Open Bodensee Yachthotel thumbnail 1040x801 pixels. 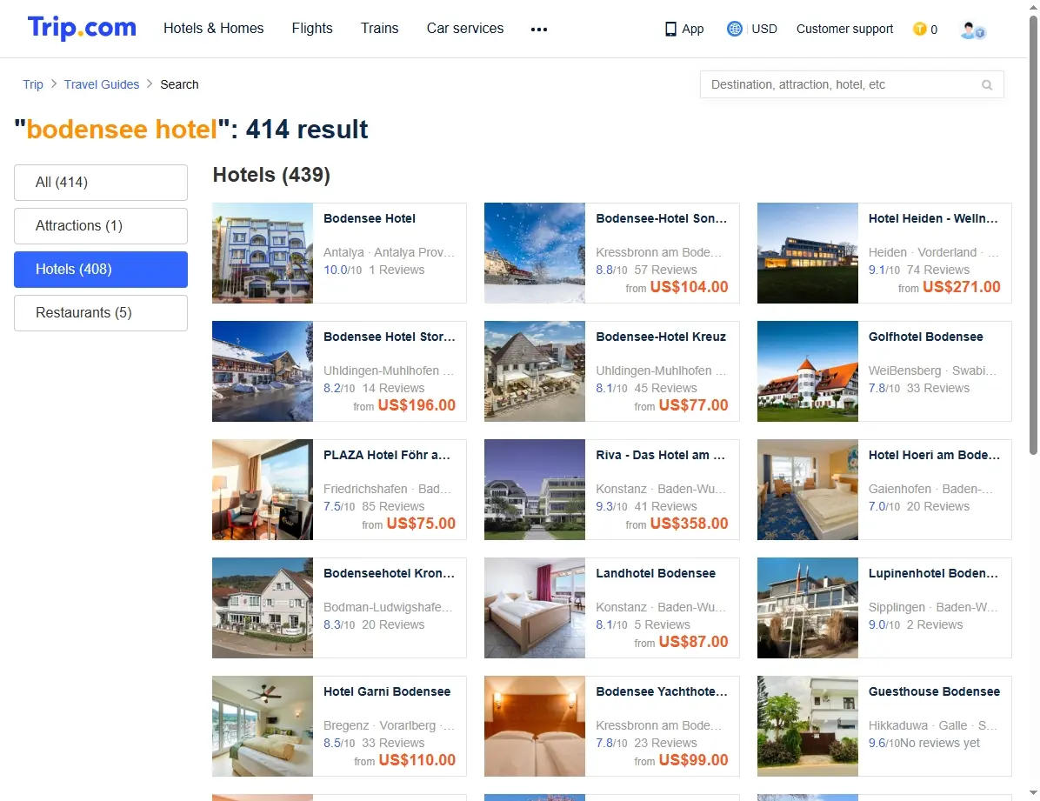(535, 725)
